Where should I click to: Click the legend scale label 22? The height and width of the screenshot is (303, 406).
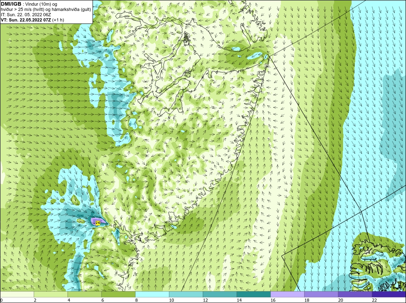coord(374,300)
